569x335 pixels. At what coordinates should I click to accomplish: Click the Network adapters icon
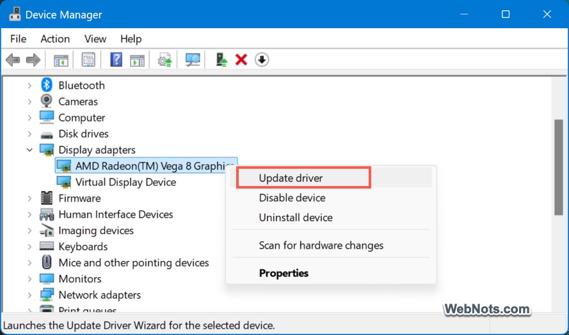(47, 295)
